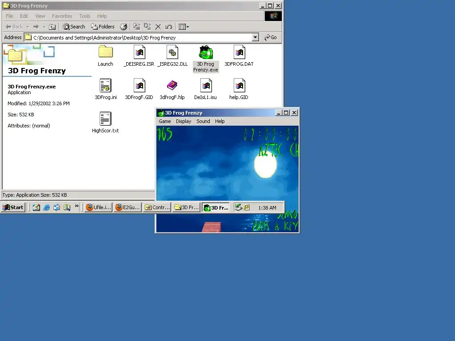
Task: Switch to Contr... taskbar button
Action: click(x=157, y=207)
